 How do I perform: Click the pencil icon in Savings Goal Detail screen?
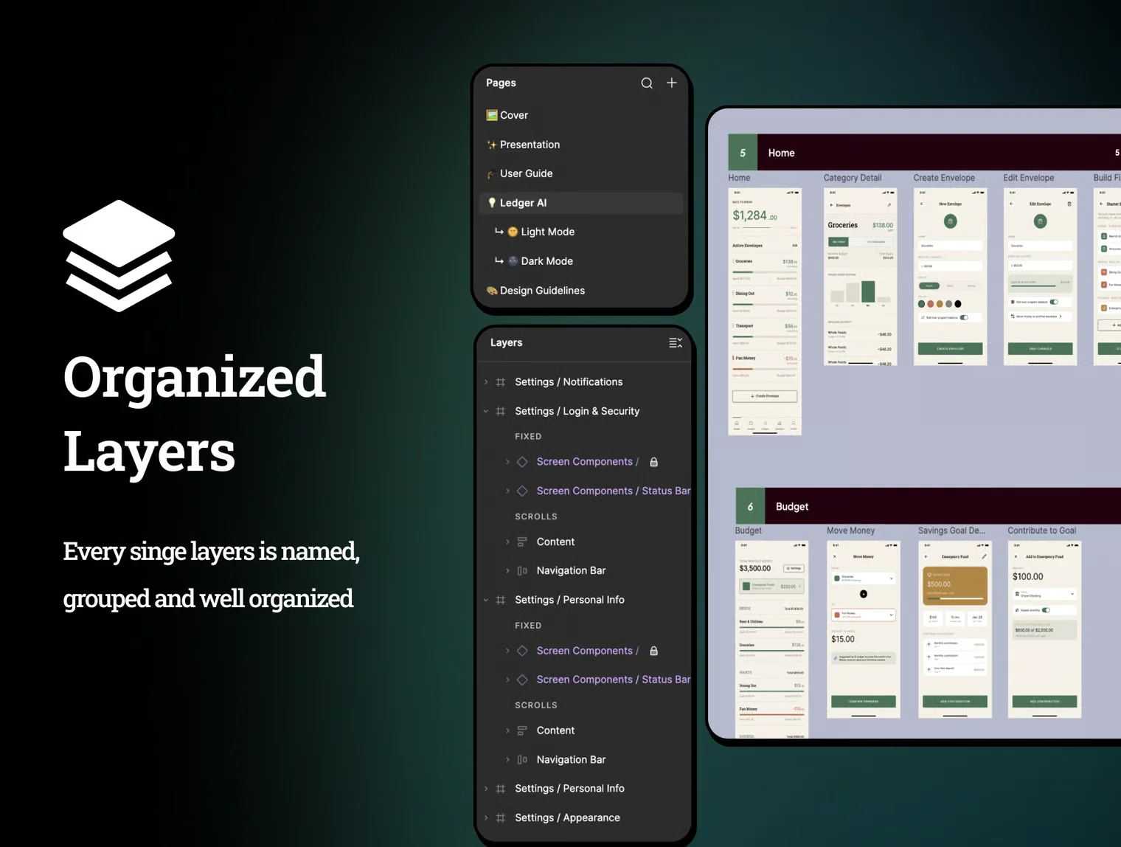pos(984,556)
